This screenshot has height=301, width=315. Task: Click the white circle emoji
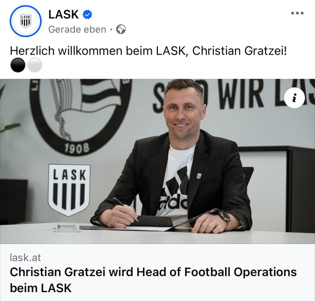point(34,65)
